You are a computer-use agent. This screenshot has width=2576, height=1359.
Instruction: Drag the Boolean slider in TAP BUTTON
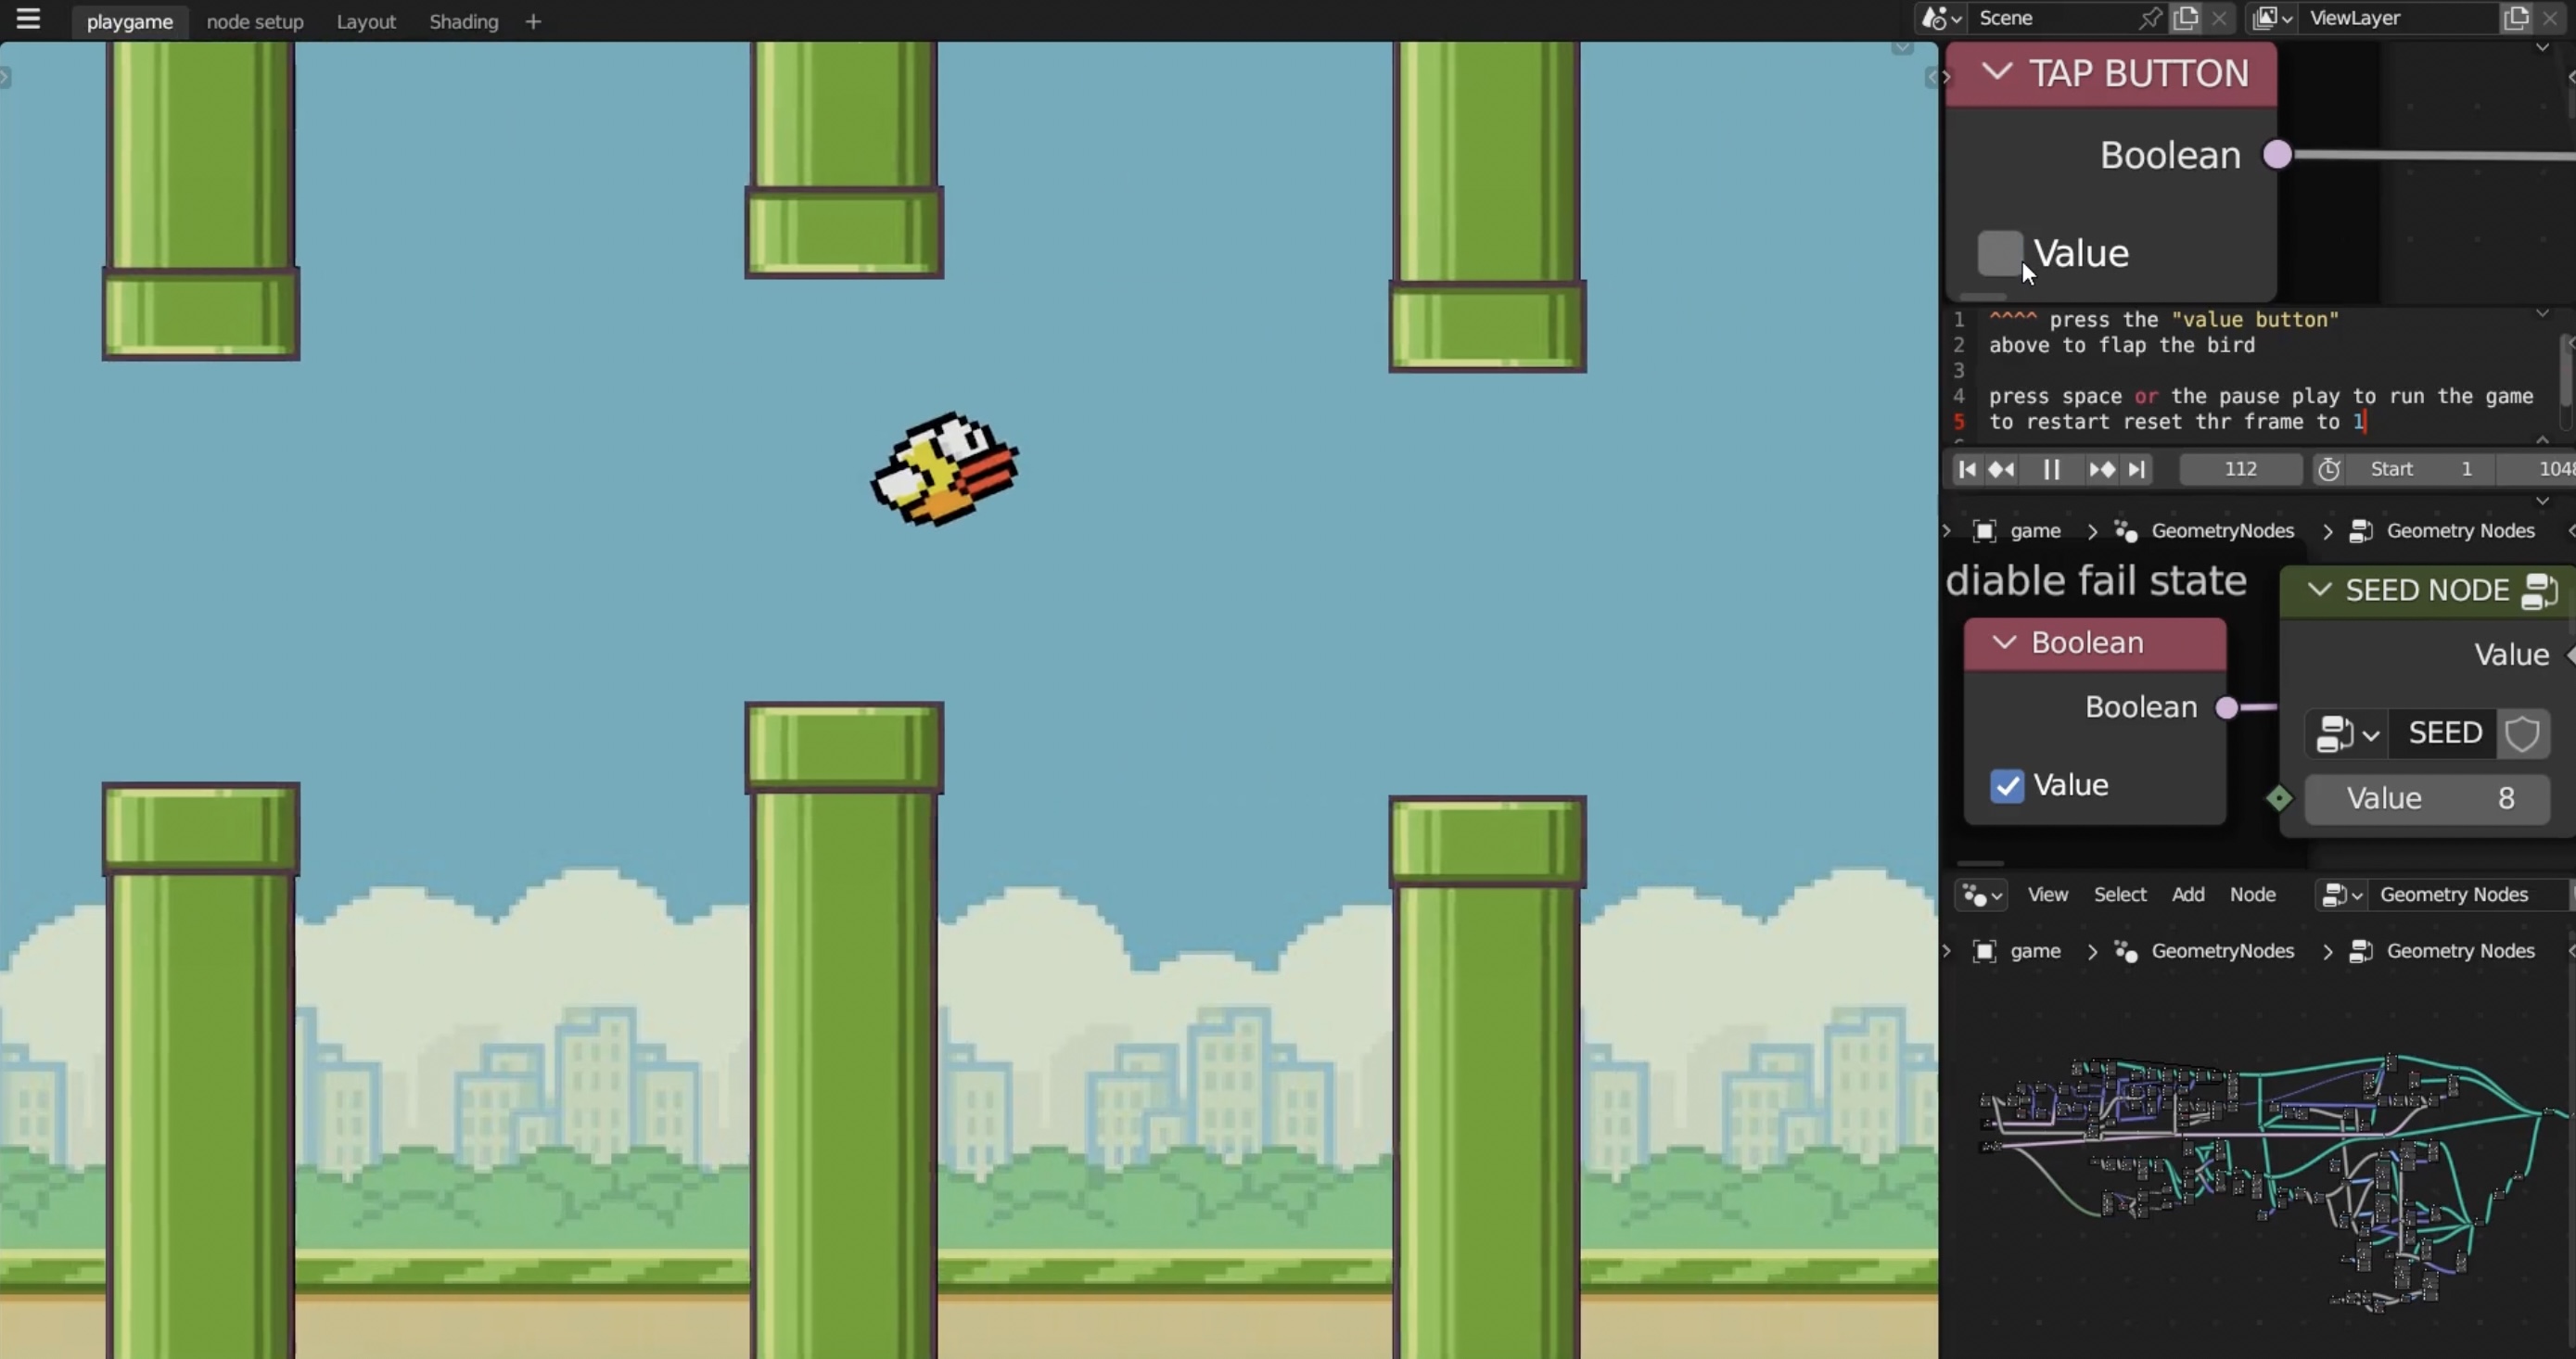click(2276, 153)
